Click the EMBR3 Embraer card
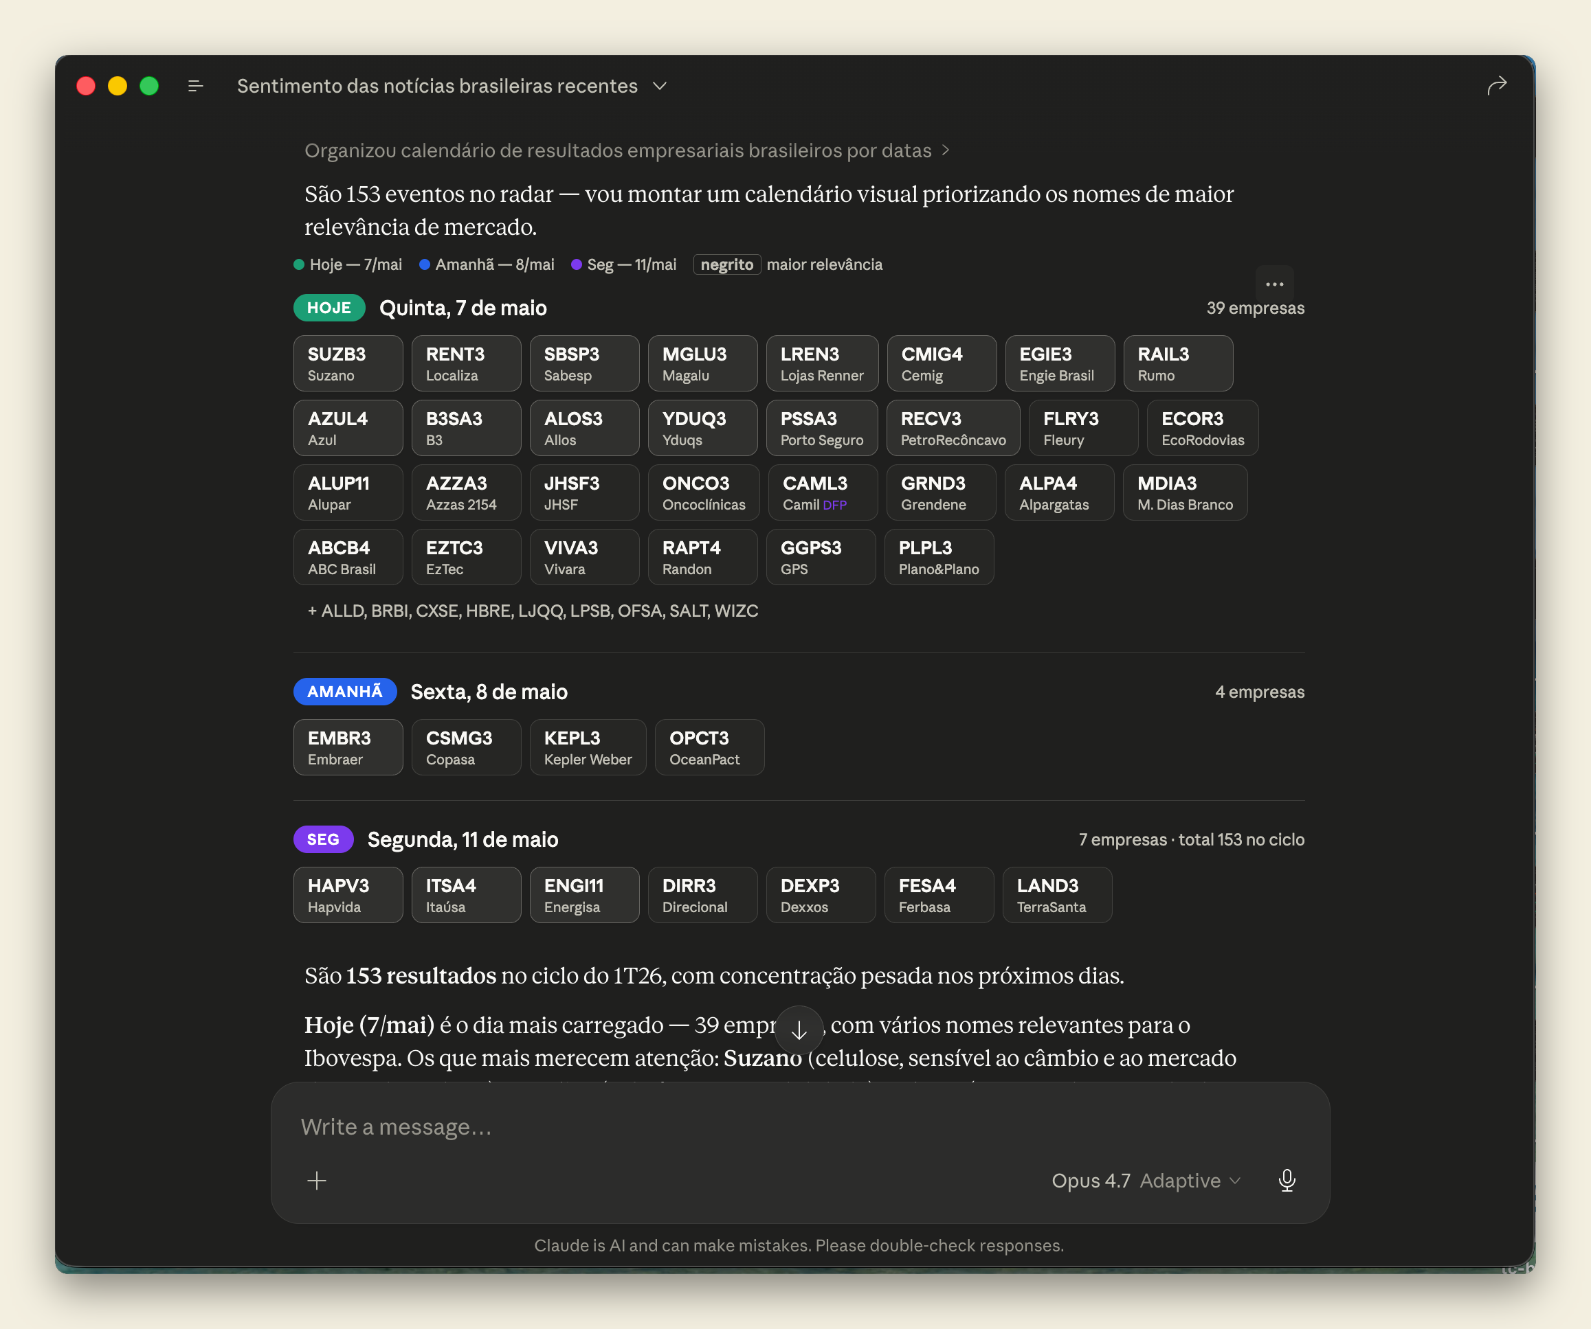 tap(348, 747)
